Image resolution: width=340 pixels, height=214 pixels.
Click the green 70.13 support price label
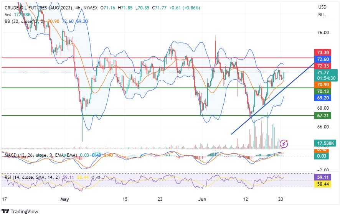322,91
